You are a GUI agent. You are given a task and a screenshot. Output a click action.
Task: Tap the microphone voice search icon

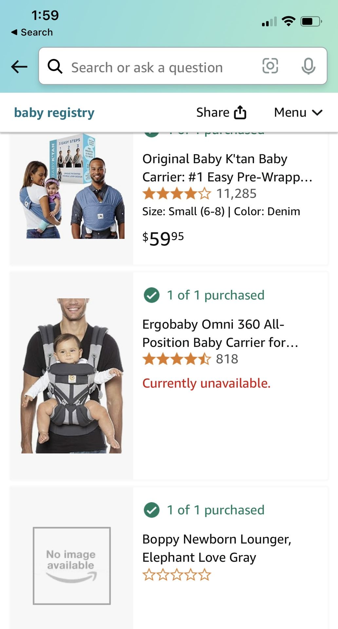click(308, 66)
